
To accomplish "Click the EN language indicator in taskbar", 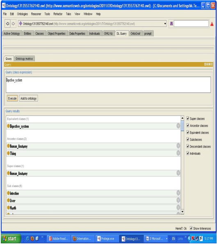I will tap(174, 239).
